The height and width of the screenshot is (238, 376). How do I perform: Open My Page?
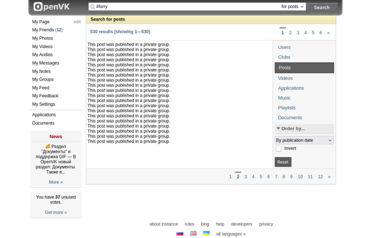point(41,22)
